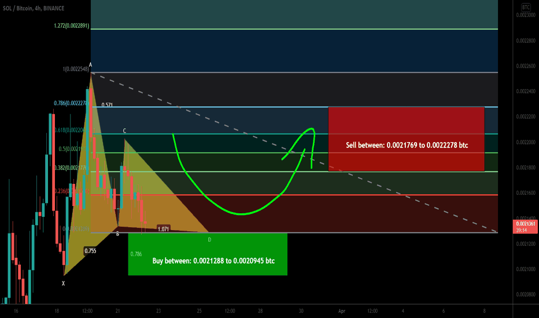Select the red 0.236 Fibonacci level label
This screenshot has width=539, height=318.
click(x=72, y=191)
